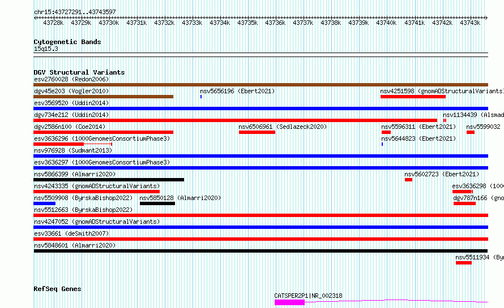Viewport: 504px width, 308px height.
Task: Click nsv5512663 (ByrskaBishop2022) label
Action: 83,210
